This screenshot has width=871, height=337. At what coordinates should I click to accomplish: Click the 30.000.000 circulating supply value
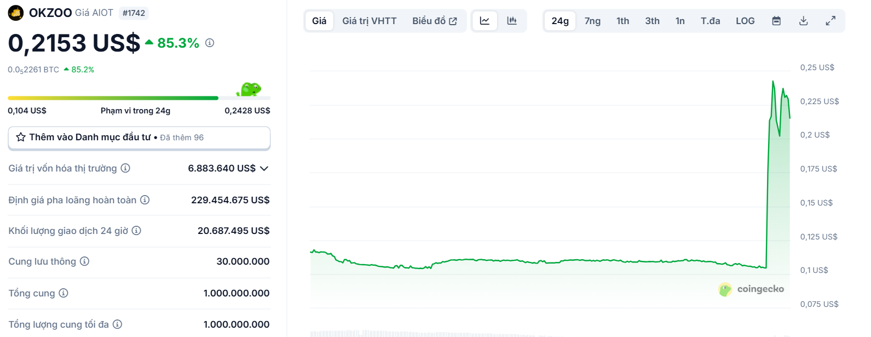tap(243, 261)
